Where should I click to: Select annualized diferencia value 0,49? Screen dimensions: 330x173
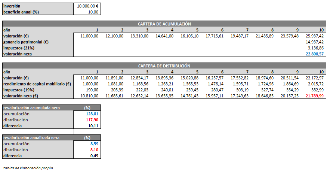(x=94, y=156)
